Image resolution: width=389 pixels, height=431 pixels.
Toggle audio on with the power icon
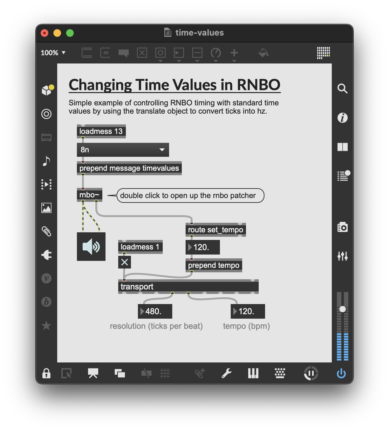[x=341, y=373]
